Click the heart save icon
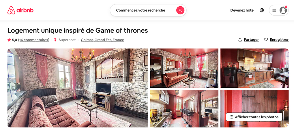The width and height of the screenshot is (294, 137). pos(266,40)
